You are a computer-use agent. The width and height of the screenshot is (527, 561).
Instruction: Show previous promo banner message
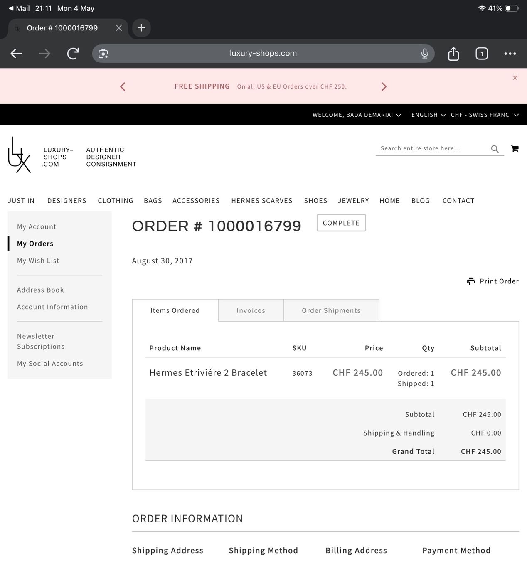coord(123,86)
